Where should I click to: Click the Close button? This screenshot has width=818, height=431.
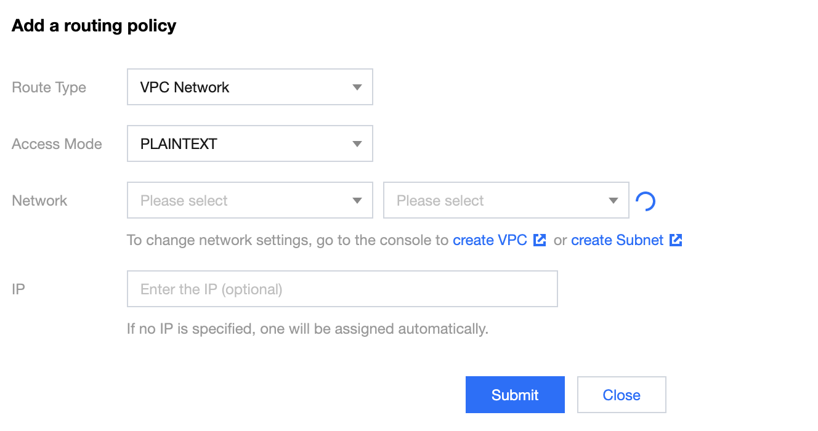[622, 395]
